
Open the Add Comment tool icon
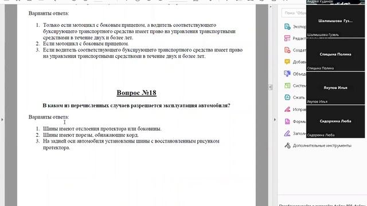tap(287, 62)
